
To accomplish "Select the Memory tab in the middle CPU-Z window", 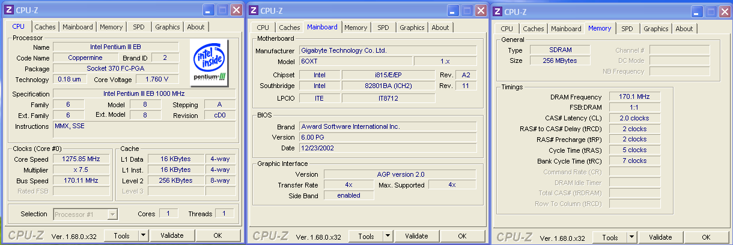I will tap(356, 28).
